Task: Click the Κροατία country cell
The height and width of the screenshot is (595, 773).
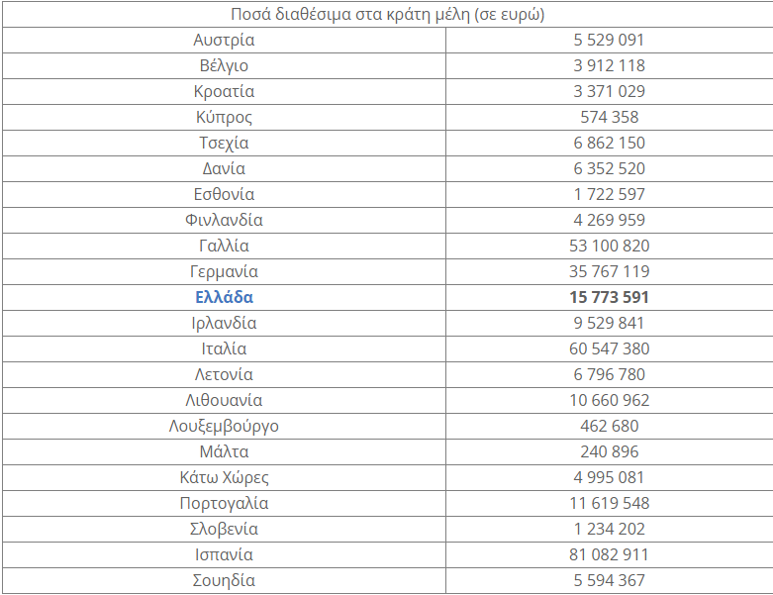Action: pyautogui.click(x=224, y=92)
